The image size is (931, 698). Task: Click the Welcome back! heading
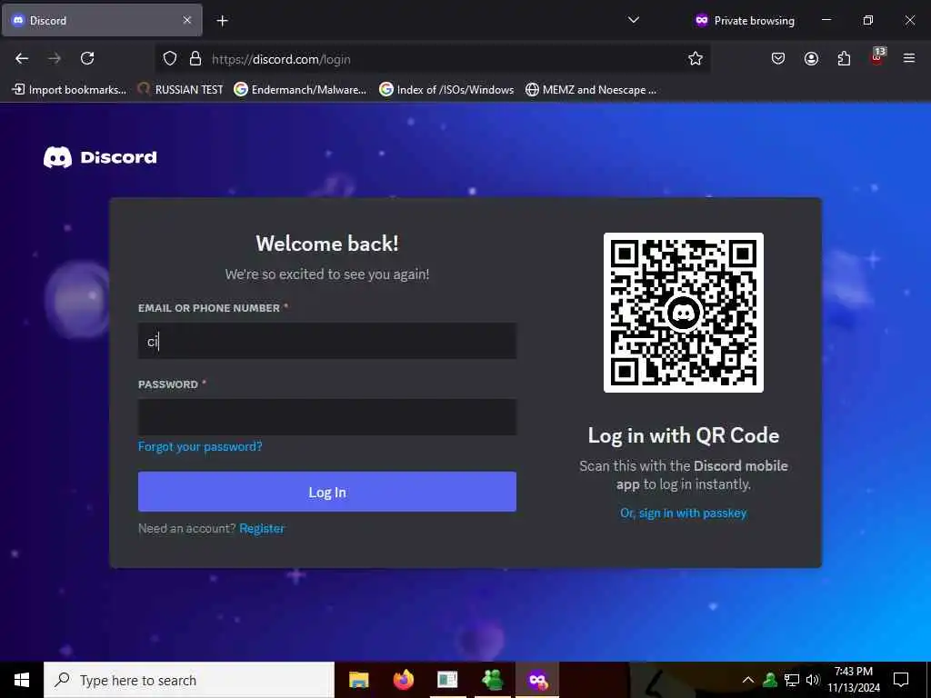[x=327, y=244]
